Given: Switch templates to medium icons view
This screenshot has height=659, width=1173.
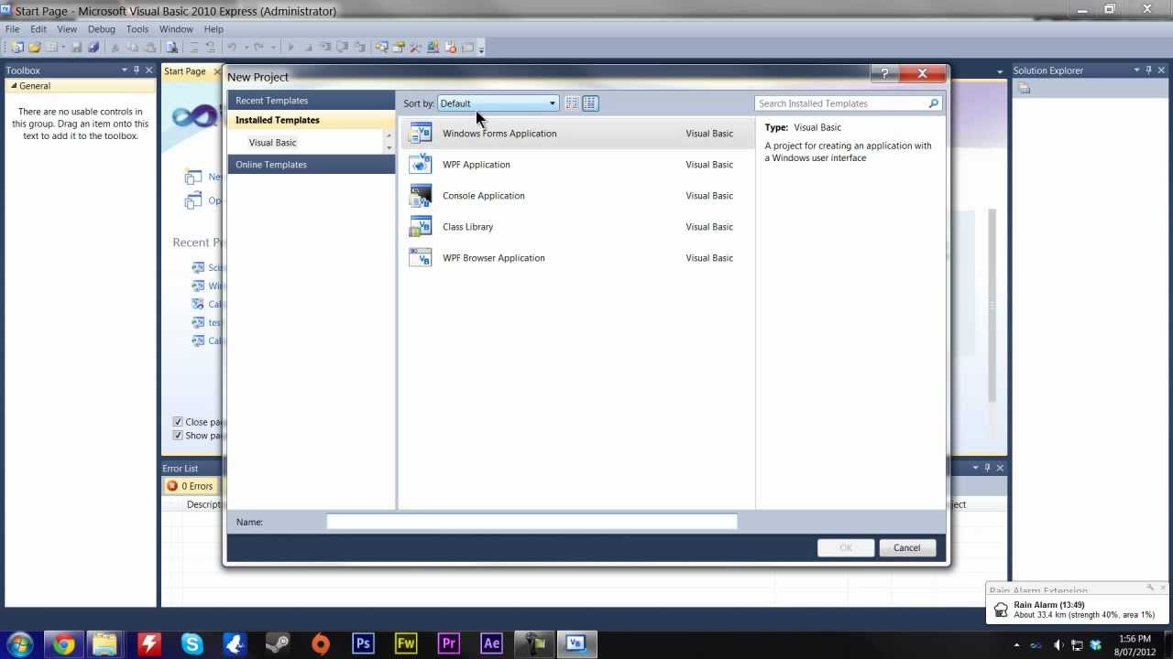Looking at the screenshot, I should (590, 103).
